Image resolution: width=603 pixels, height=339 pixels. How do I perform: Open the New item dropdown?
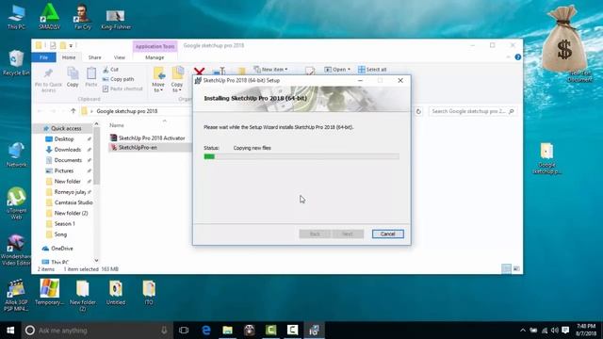click(270, 70)
